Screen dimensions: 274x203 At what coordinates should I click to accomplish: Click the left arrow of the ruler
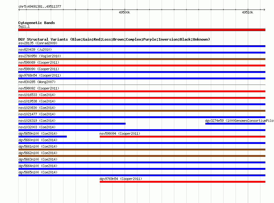coord(19,10)
